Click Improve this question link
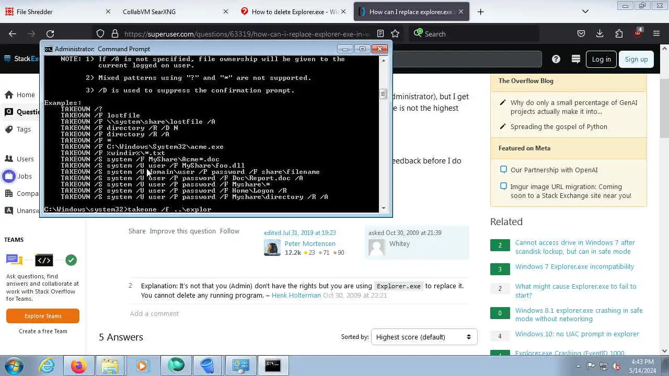 click(182, 231)
